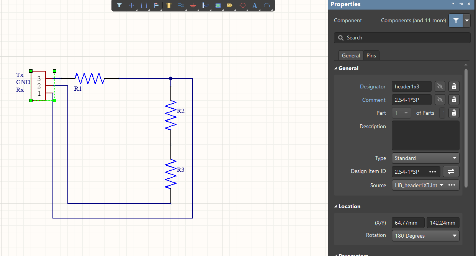Toggle the Comment lock
The height and width of the screenshot is (256, 476).
click(454, 100)
